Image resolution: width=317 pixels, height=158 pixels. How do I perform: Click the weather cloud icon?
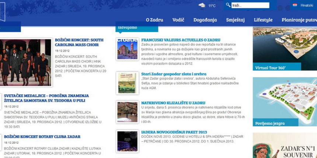pyautogui.click(x=202, y=6)
